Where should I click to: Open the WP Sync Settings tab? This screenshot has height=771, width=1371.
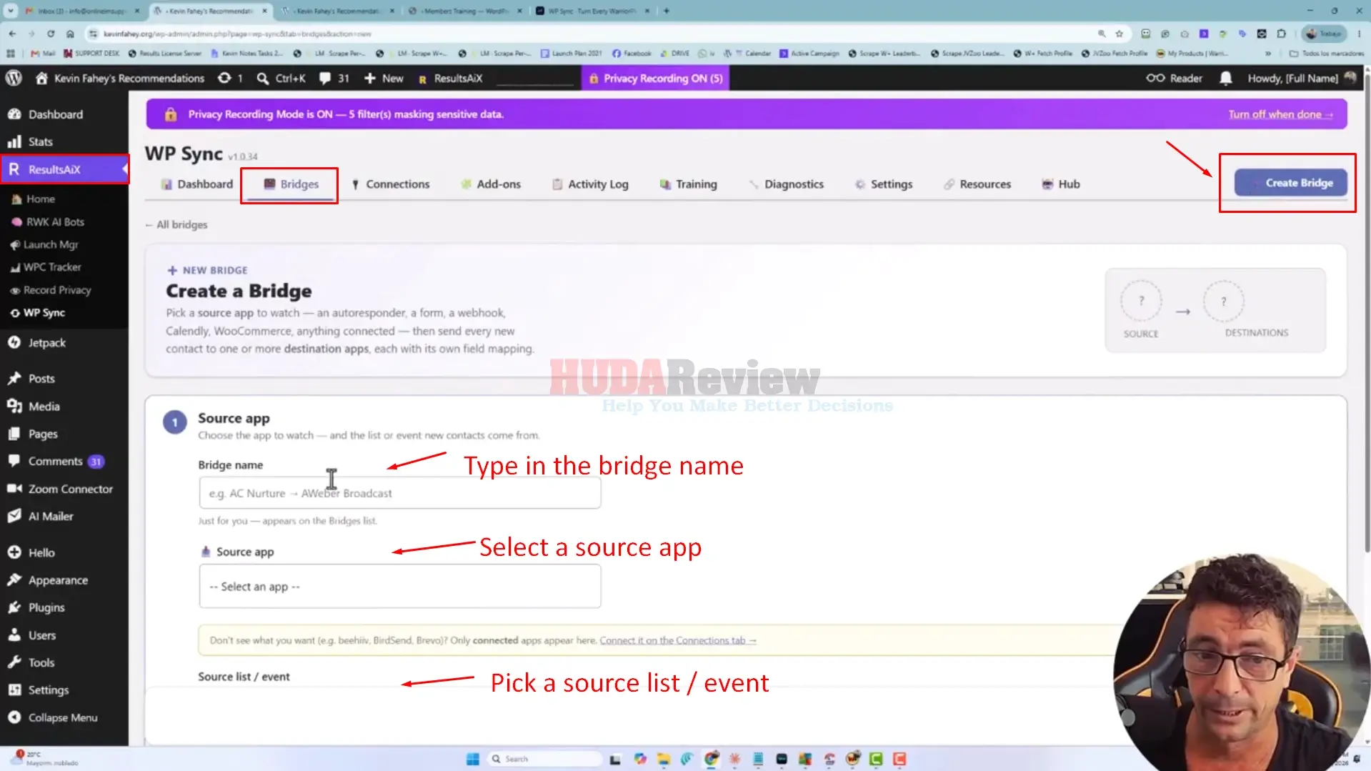click(884, 184)
